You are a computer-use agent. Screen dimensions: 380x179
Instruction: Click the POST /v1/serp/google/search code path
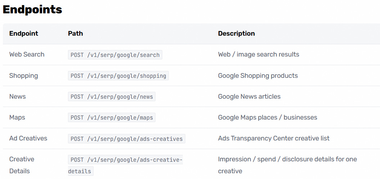click(115, 55)
